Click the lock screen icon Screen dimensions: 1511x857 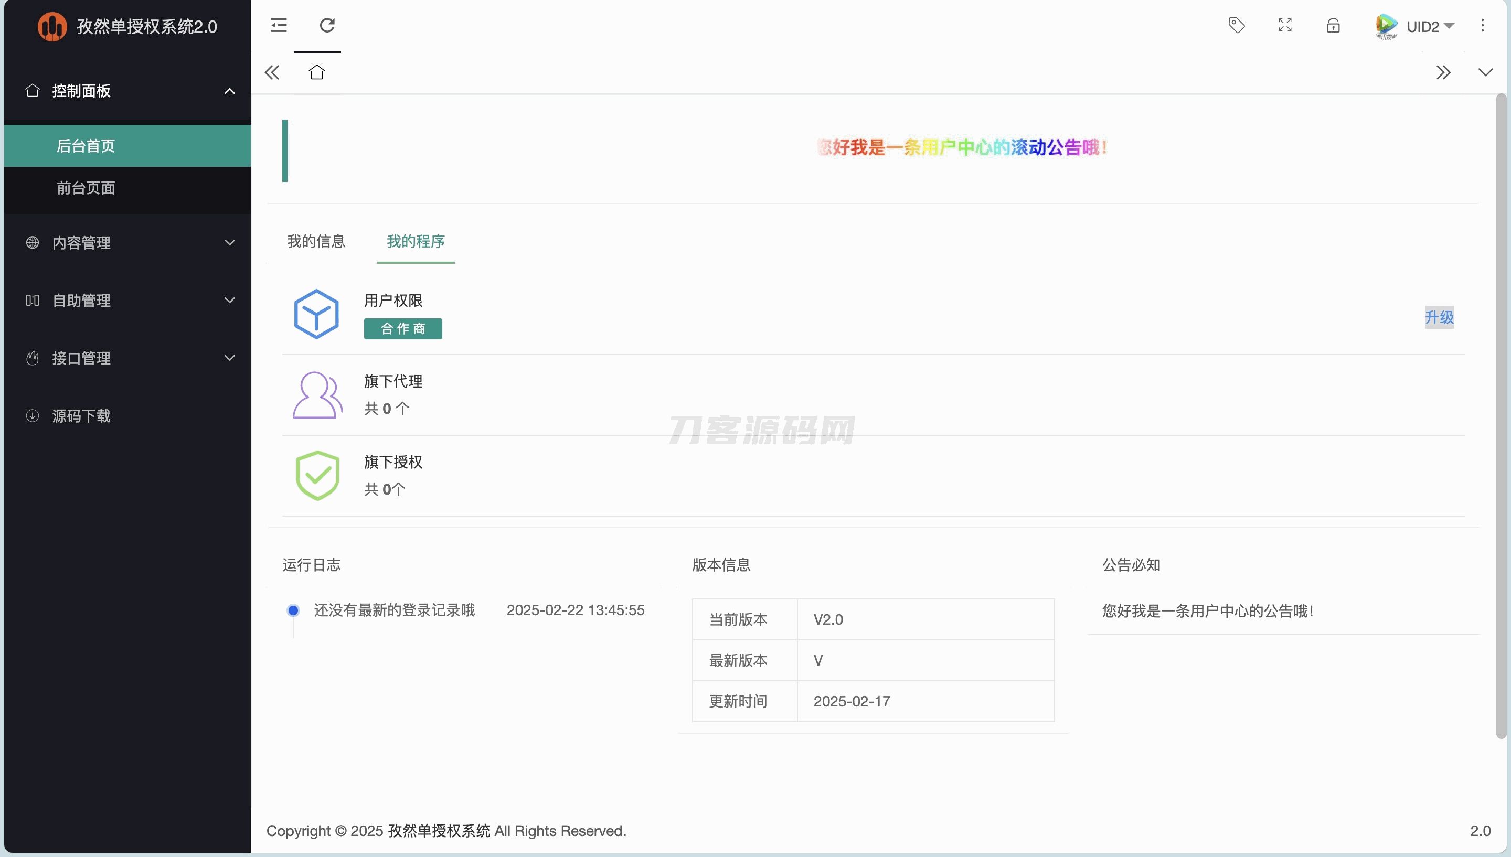click(x=1333, y=25)
